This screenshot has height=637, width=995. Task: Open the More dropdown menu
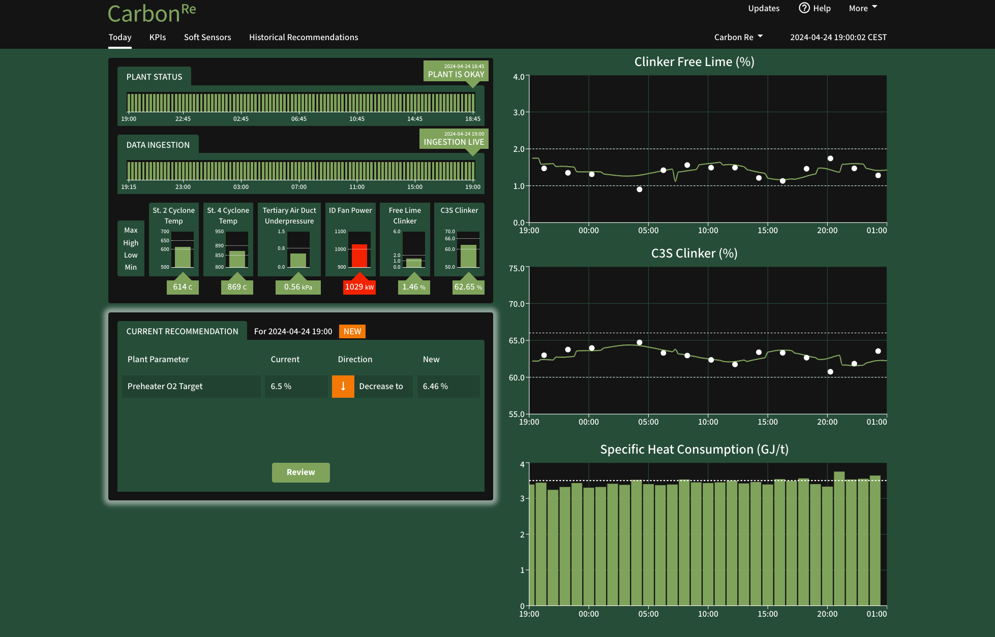coord(863,8)
